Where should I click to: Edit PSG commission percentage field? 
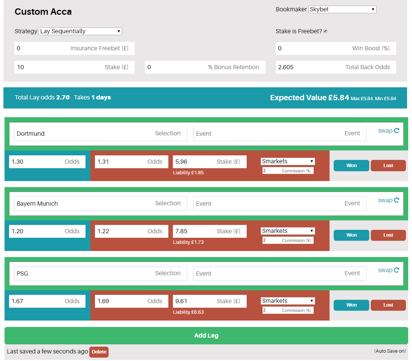click(x=288, y=310)
